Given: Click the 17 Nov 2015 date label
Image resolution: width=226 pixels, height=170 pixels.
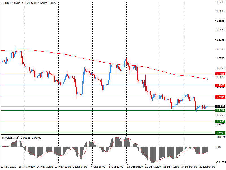Looking at the screenshot, I should (8, 167).
